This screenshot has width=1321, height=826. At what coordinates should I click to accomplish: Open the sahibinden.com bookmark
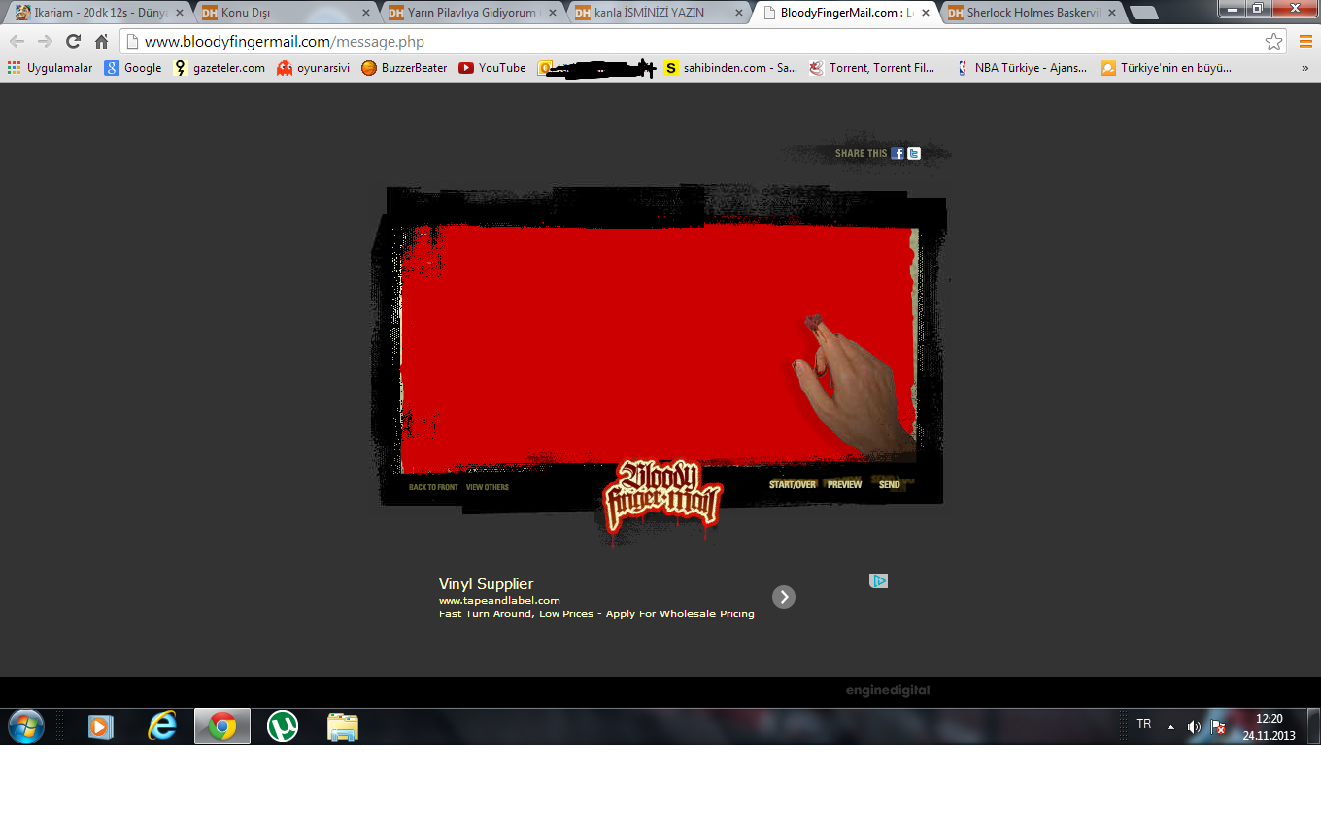pos(730,68)
